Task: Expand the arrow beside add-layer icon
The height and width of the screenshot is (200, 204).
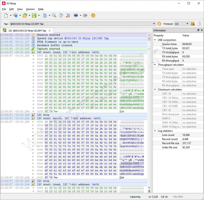Action: tap(20, 16)
